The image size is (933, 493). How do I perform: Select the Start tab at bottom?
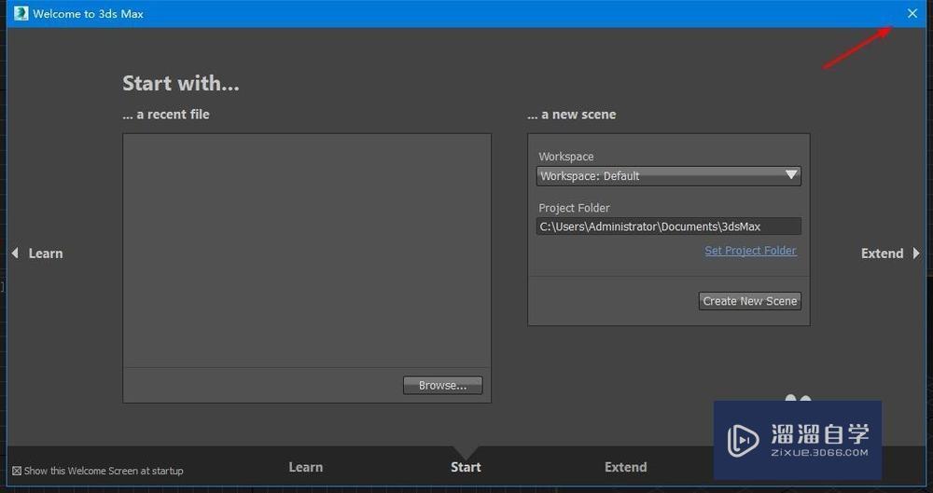[x=466, y=468]
